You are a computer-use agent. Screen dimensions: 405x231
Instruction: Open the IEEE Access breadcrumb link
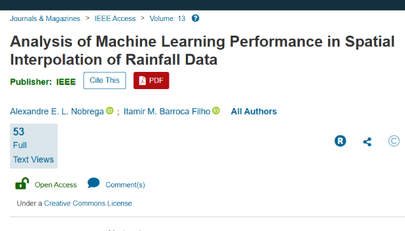[115, 18]
